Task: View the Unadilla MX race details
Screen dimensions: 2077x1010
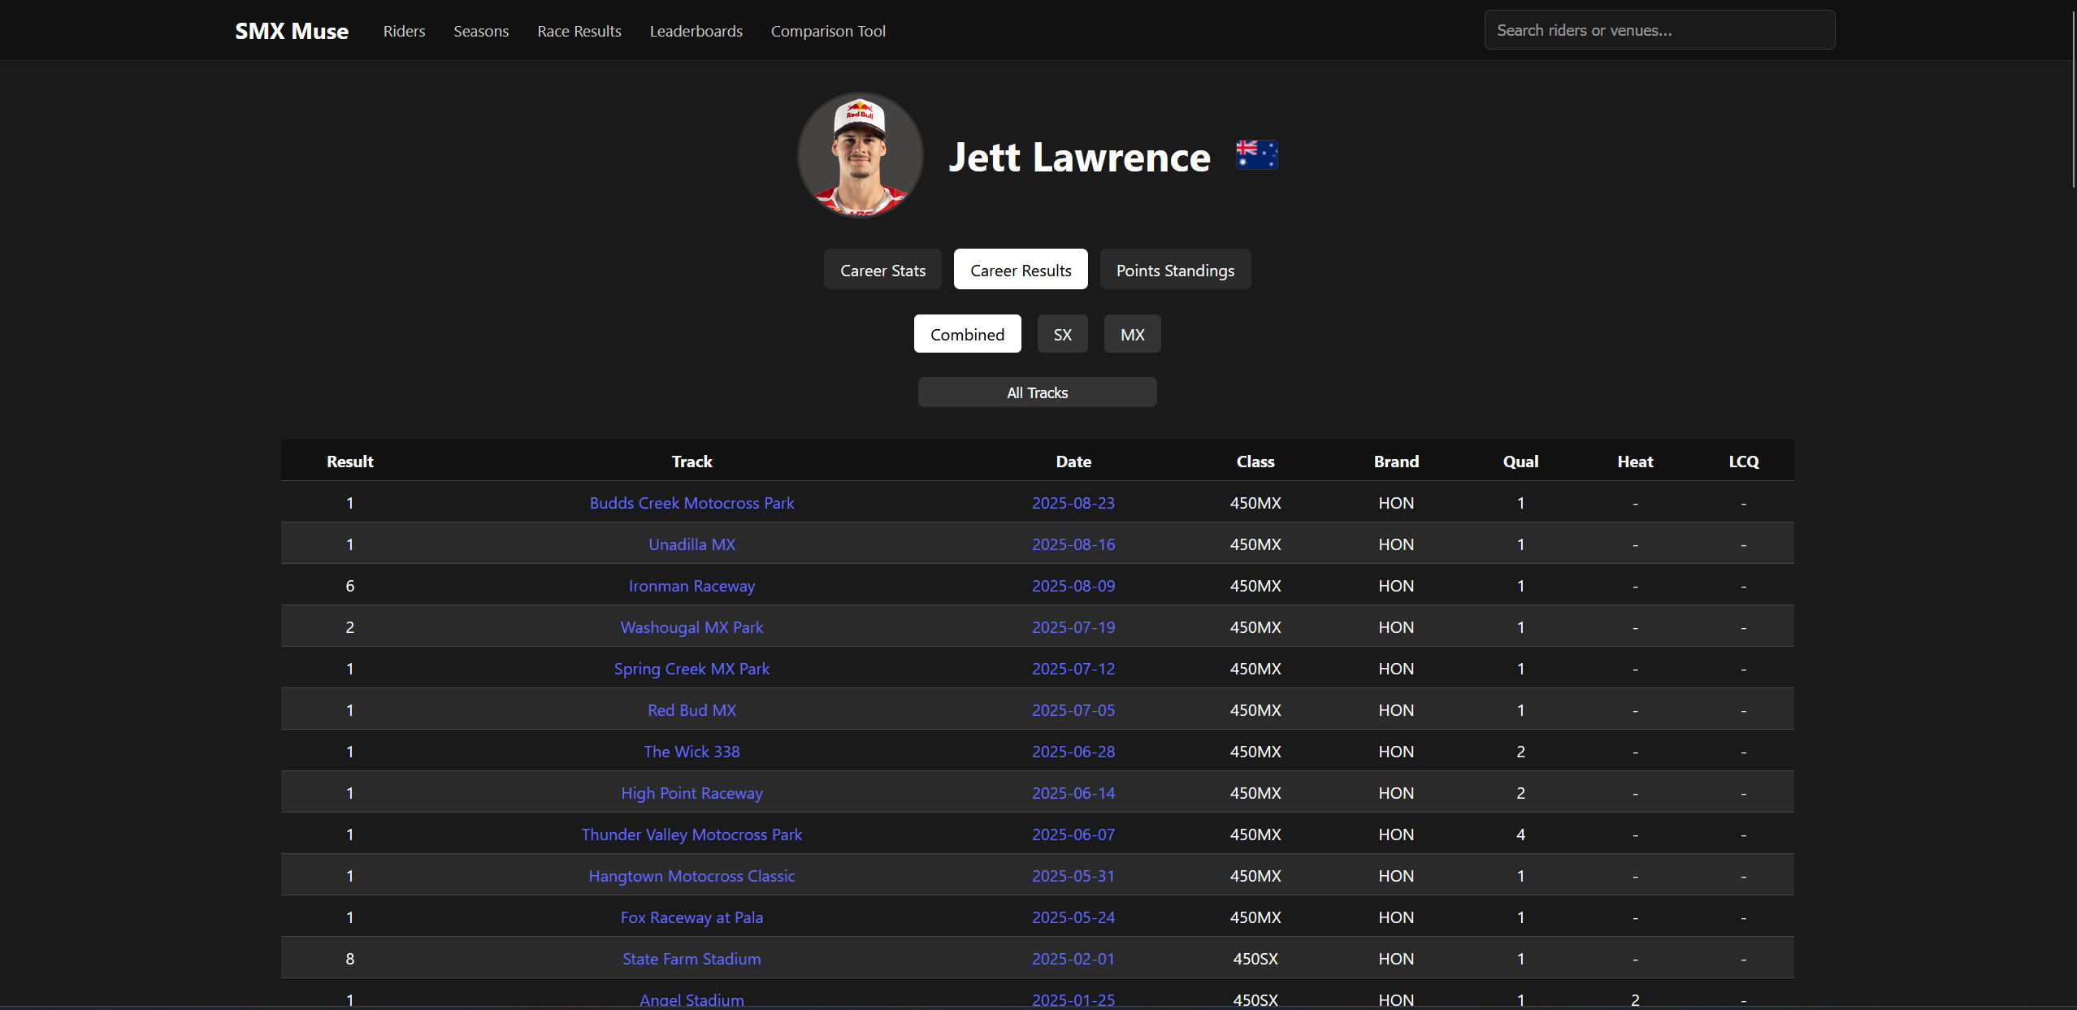Action: [x=691, y=544]
